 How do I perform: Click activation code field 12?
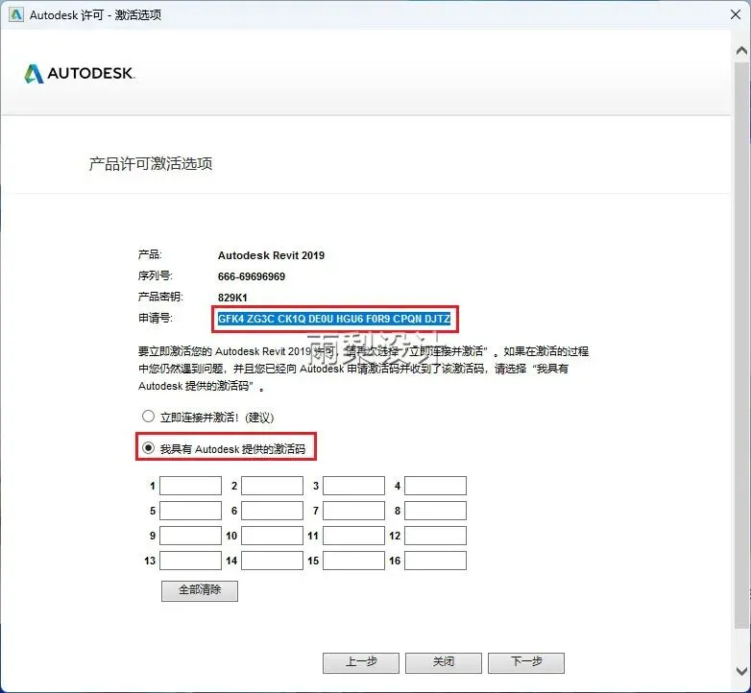tap(435, 536)
